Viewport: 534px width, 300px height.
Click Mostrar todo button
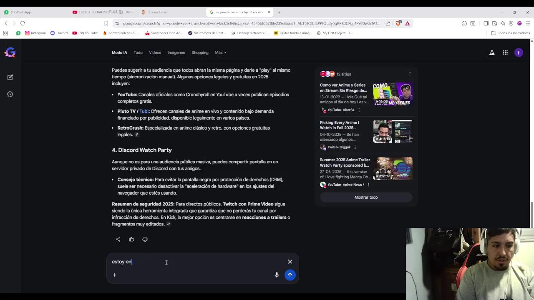366,197
